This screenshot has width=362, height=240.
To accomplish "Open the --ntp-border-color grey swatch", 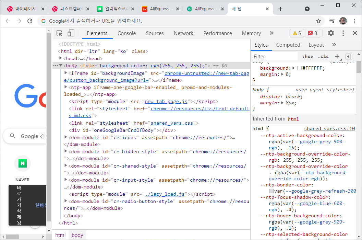I will click(271, 191).
